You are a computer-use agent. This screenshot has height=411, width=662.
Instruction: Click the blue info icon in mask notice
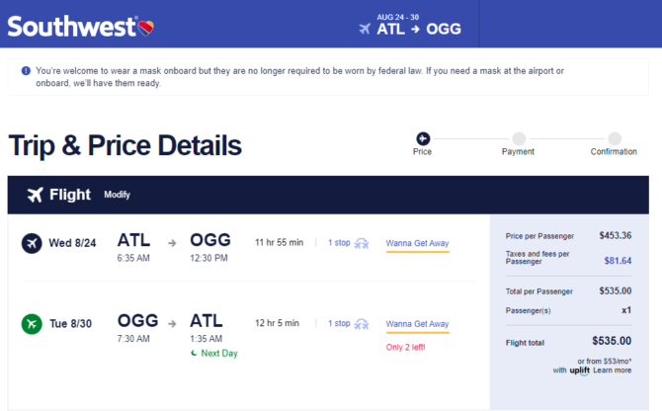click(x=26, y=71)
